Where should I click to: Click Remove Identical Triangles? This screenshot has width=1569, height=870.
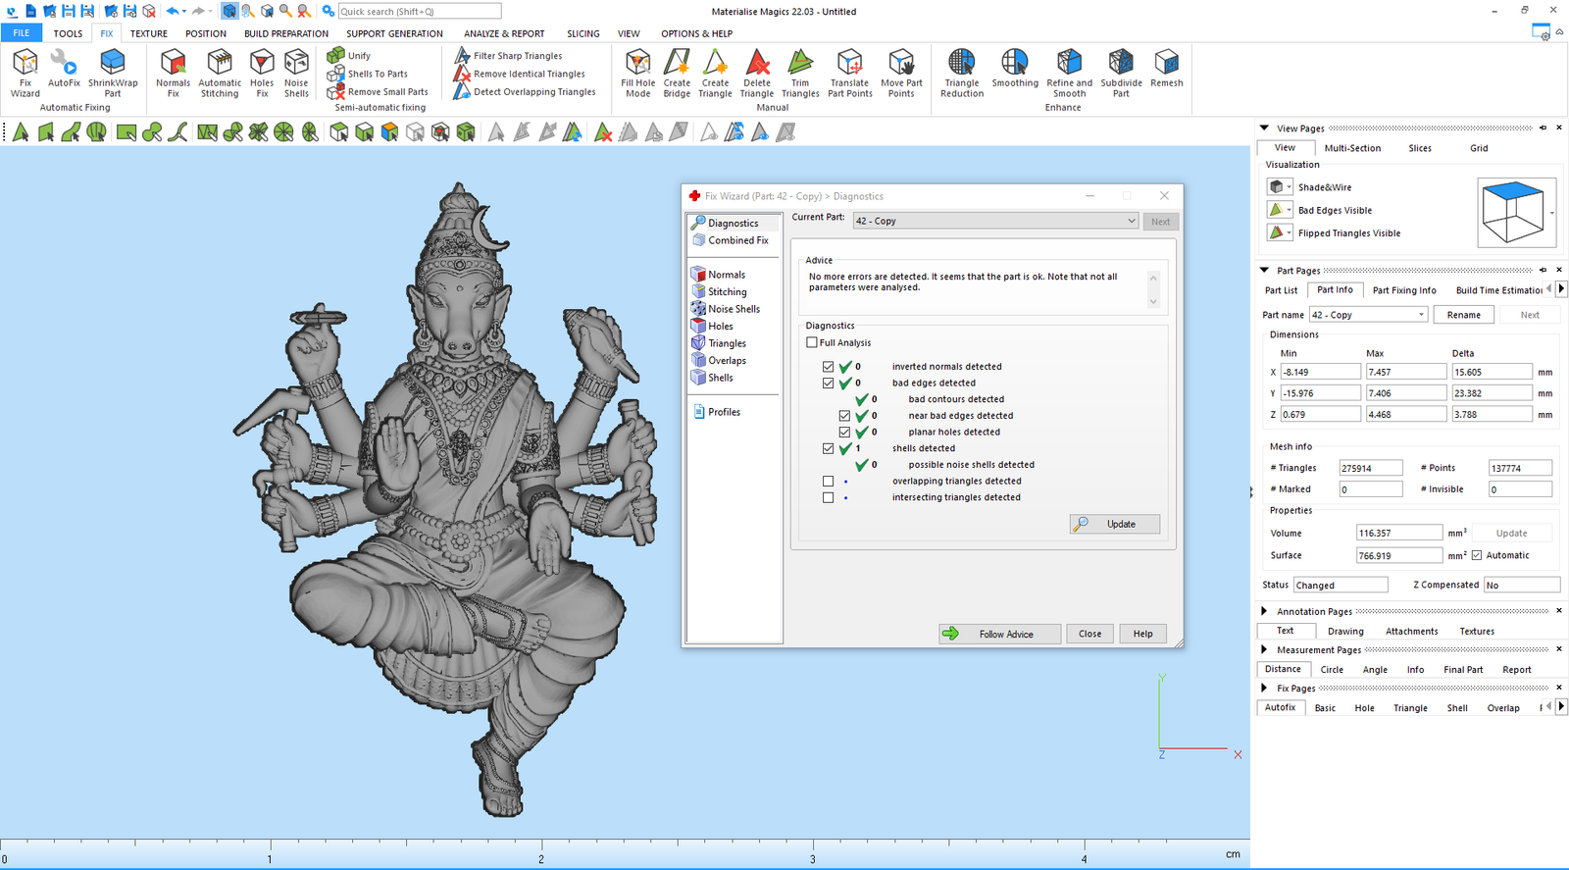520,74
